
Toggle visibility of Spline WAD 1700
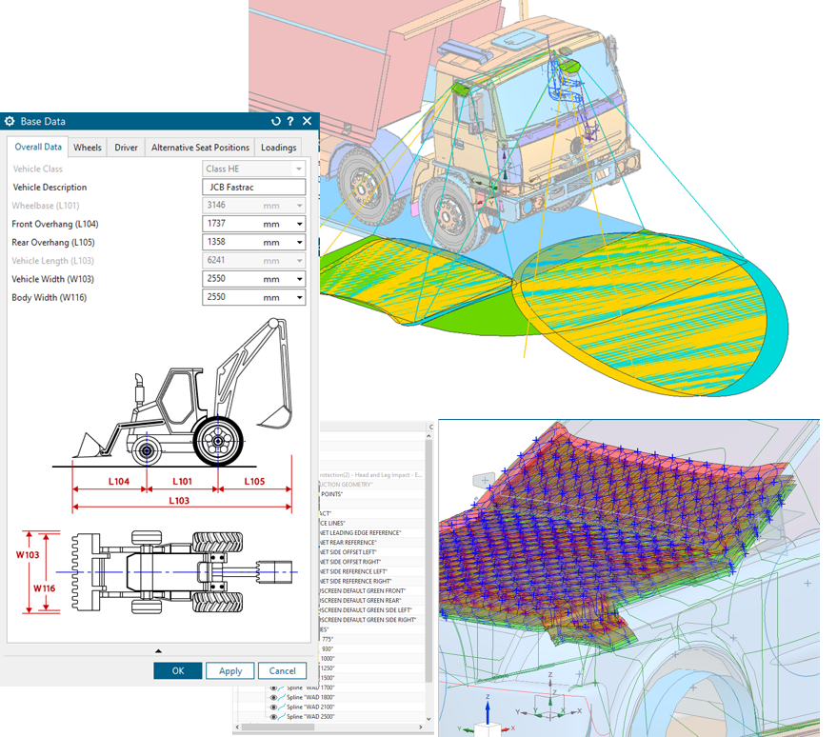[273, 687]
